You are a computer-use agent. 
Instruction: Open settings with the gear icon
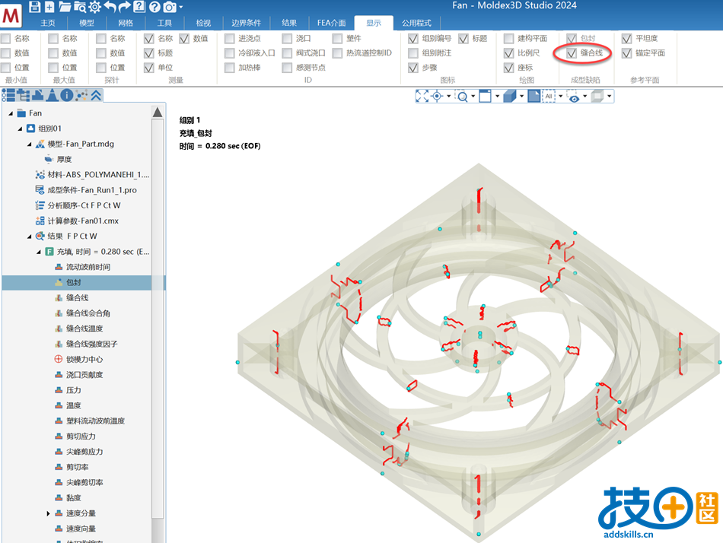[95, 6]
